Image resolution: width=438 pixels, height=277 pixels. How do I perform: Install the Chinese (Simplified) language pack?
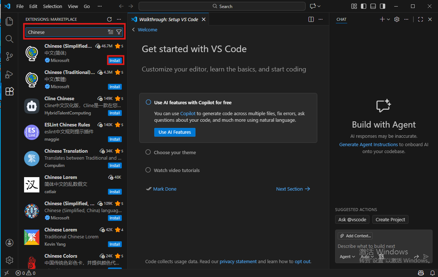click(x=115, y=61)
